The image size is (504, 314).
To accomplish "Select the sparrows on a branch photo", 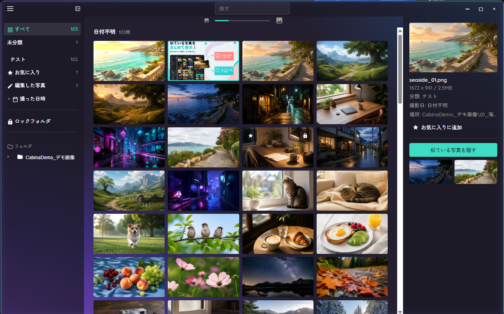I will pos(203,234).
